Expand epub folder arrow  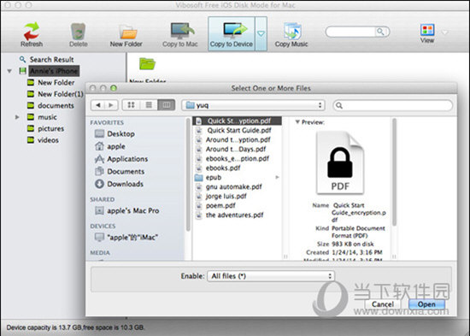[277, 177]
